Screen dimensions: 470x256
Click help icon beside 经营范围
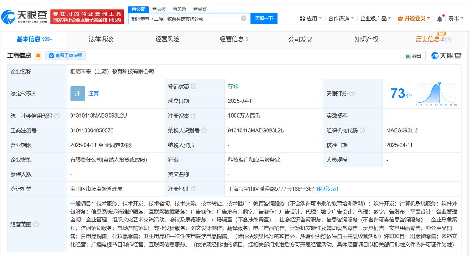(36, 224)
